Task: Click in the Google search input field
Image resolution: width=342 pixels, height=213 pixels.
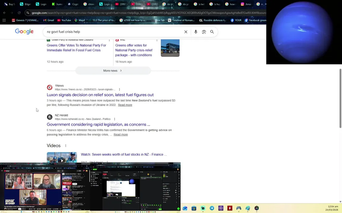Action: tap(114, 32)
